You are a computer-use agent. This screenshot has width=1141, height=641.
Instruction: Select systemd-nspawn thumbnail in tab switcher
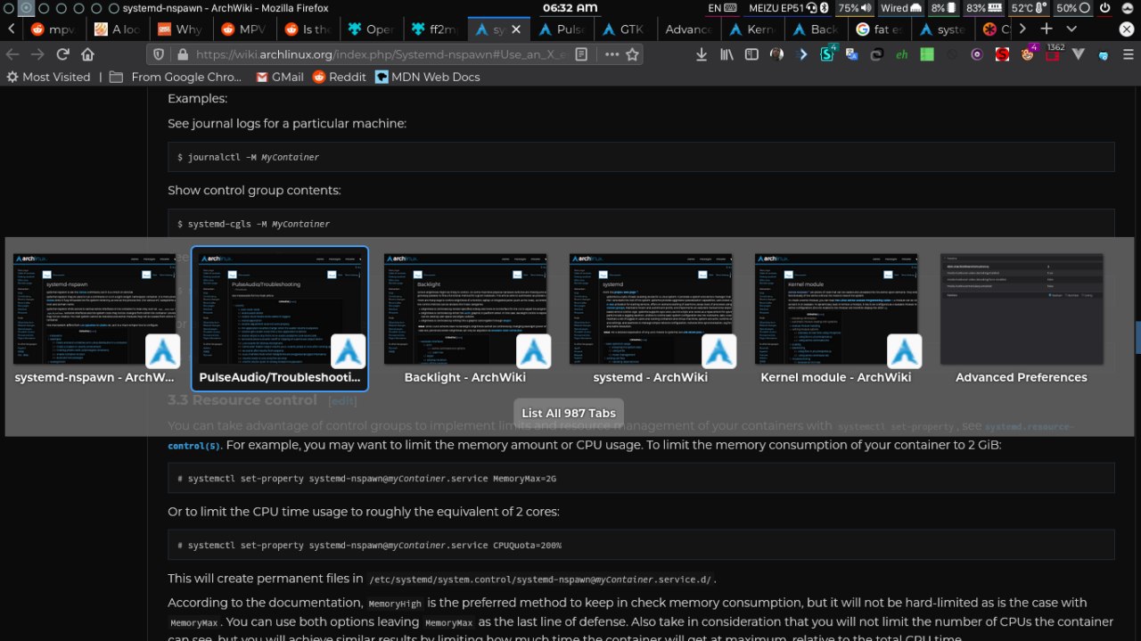[x=94, y=318]
